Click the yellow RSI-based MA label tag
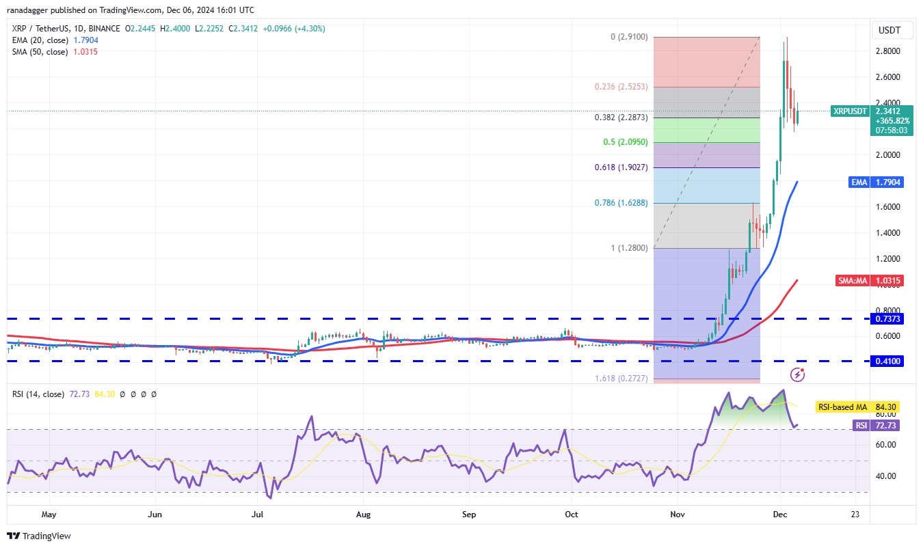Screen dimensions: 923x548 [842, 407]
